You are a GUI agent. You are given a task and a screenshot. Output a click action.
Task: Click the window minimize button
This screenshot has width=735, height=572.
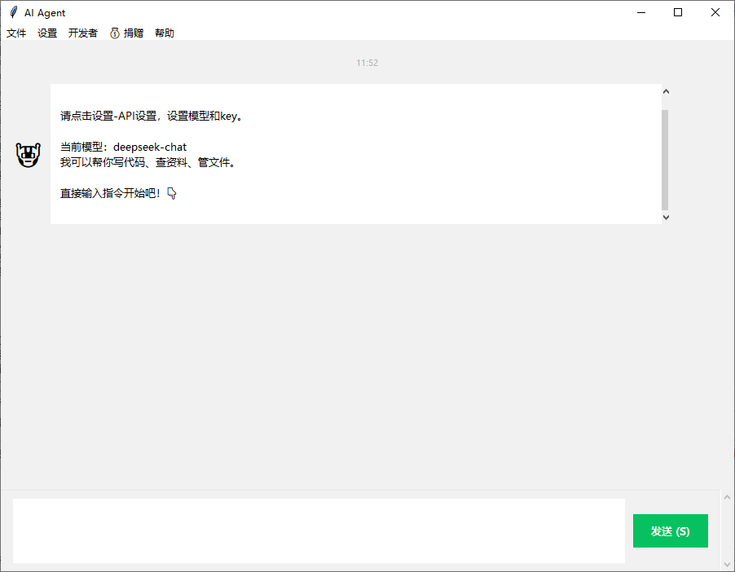640,12
